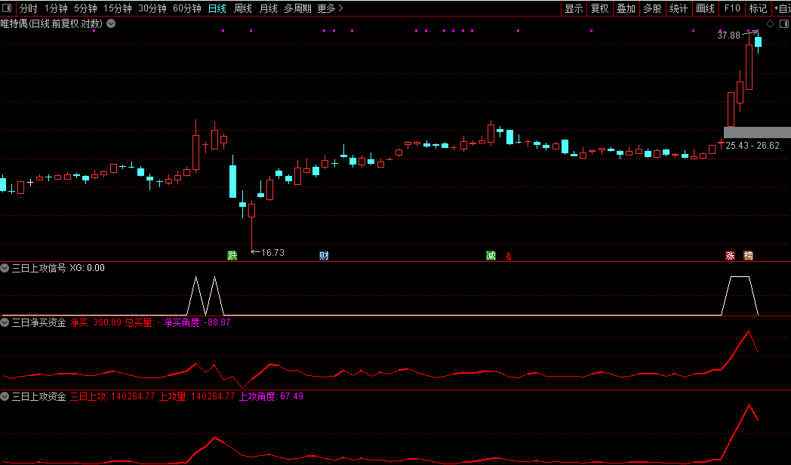
Task: Switch to the 15分钟 period
Action: tap(118, 8)
